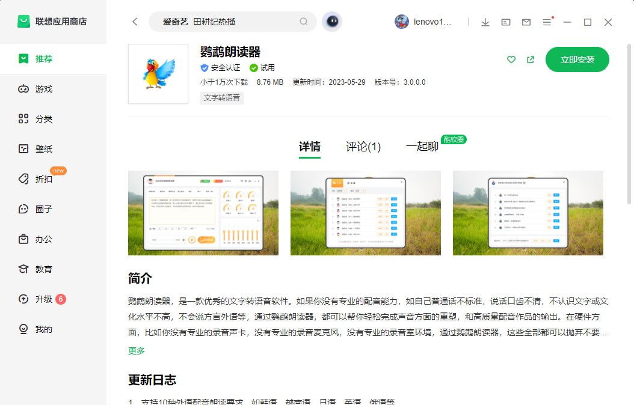Click the lenovo1 user avatar
Screen dimensions: 634x405
[x=401, y=22]
